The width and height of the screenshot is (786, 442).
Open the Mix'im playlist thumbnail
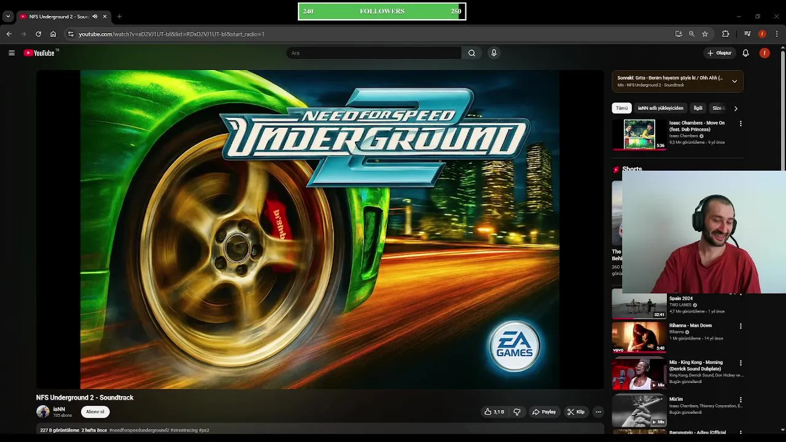(x=639, y=410)
